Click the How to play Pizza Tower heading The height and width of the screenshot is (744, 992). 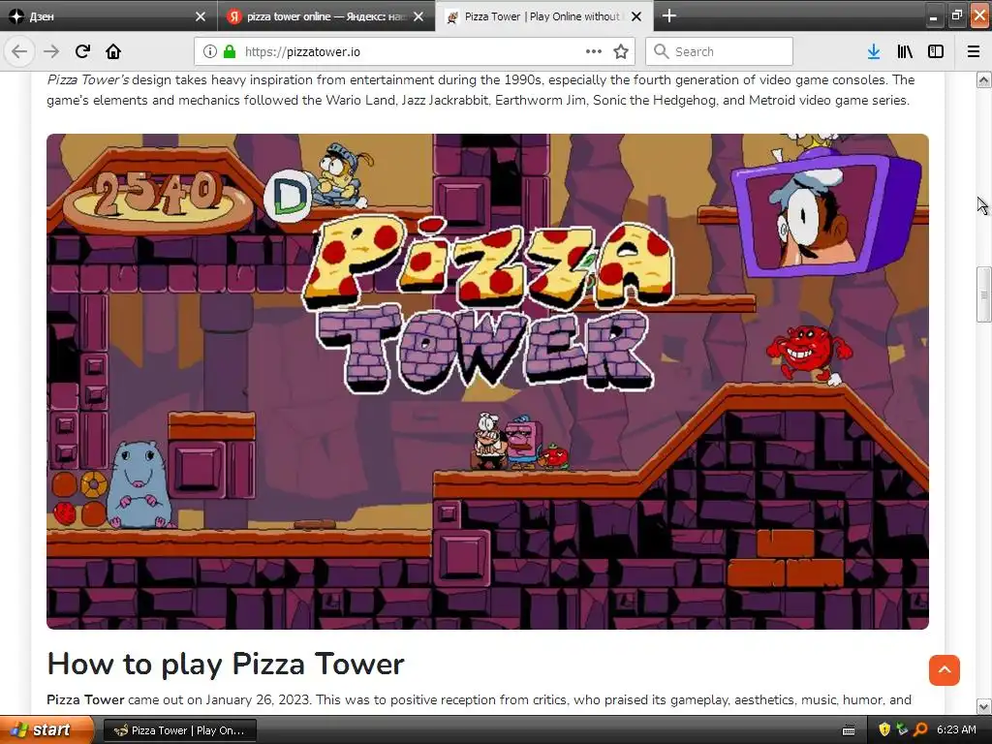(226, 664)
